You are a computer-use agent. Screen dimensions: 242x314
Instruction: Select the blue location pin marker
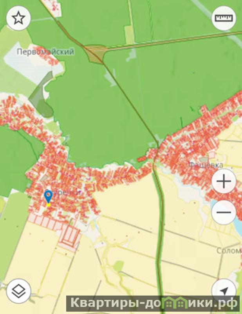(x=48, y=197)
